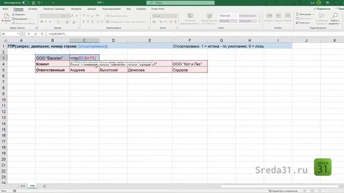Click the add new sheet plus icon
The image size is (344, 193).
pyautogui.click(x=45, y=186)
